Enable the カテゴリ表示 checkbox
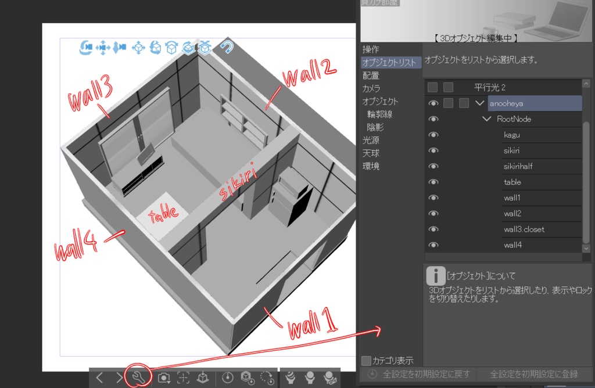595x388 pixels. (366, 360)
